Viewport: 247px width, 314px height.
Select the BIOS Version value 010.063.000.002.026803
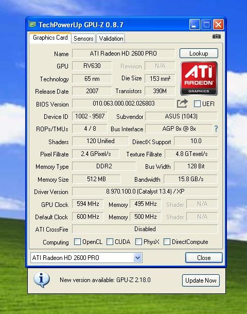tap(123, 103)
